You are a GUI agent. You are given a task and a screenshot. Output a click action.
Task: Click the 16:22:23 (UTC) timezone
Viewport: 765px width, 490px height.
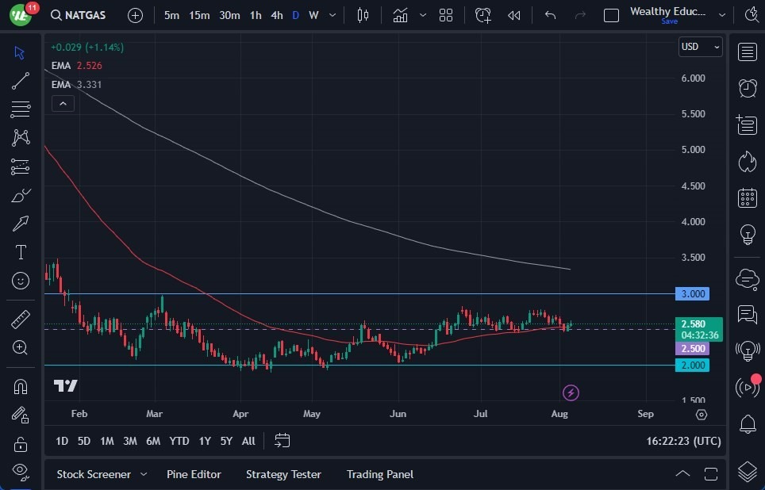click(x=683, y=442)
